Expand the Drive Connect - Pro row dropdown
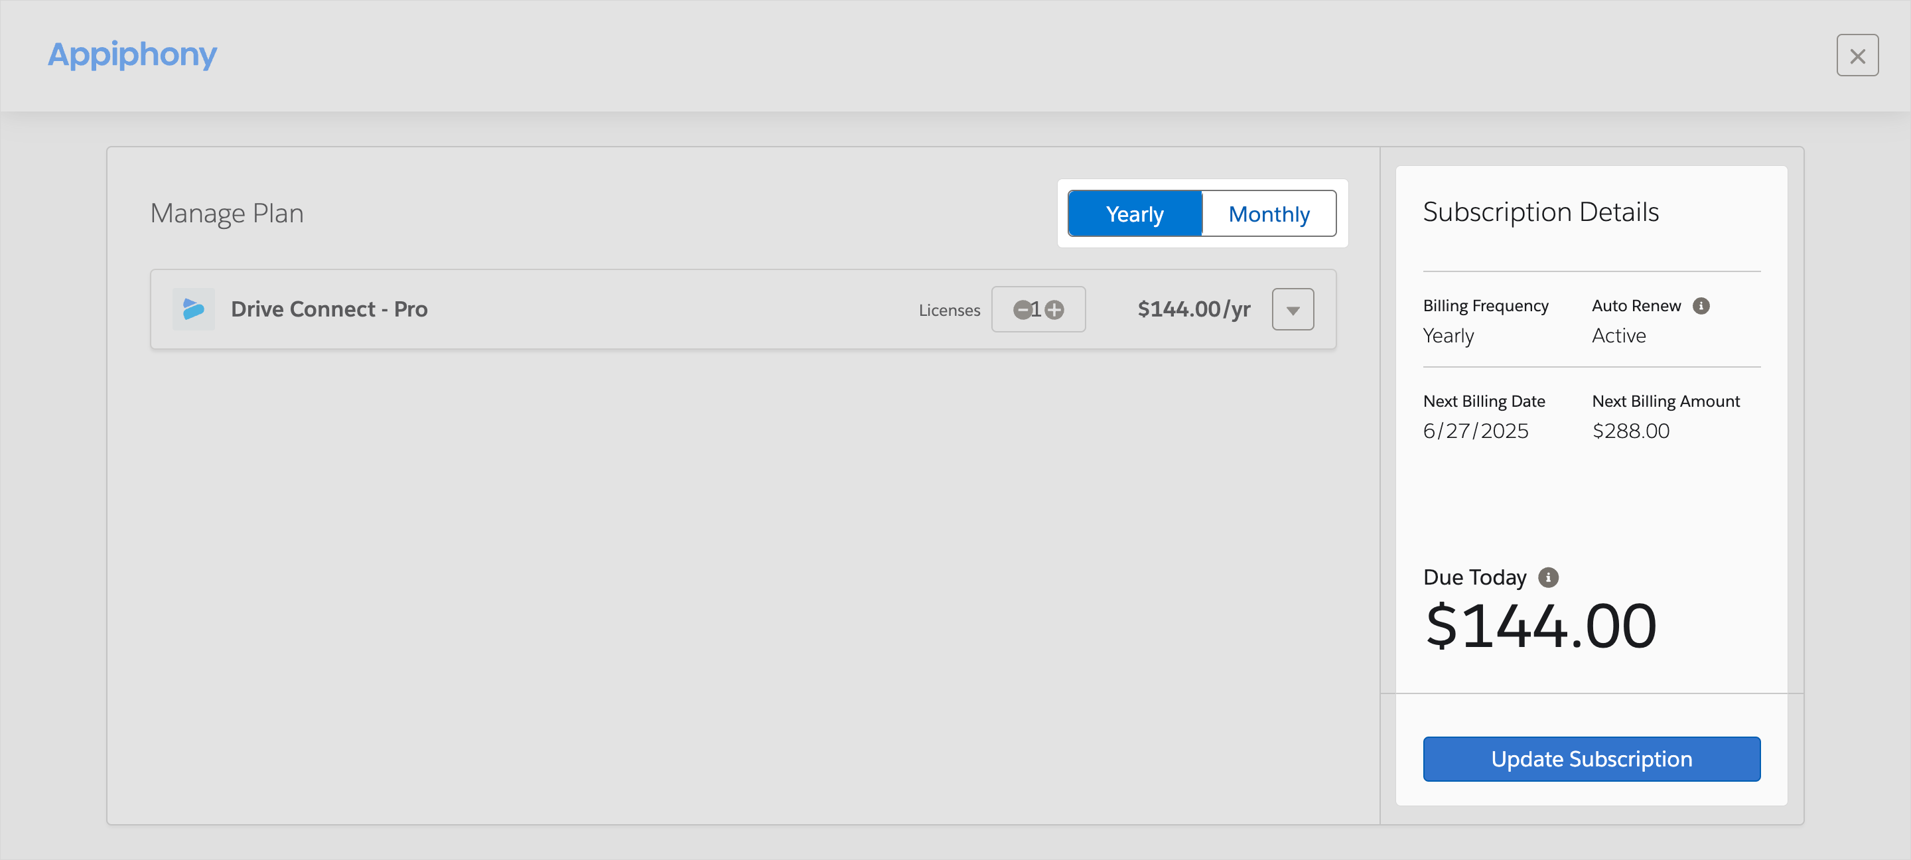This screenshot has height=860, width=1911. point(1293,309)
